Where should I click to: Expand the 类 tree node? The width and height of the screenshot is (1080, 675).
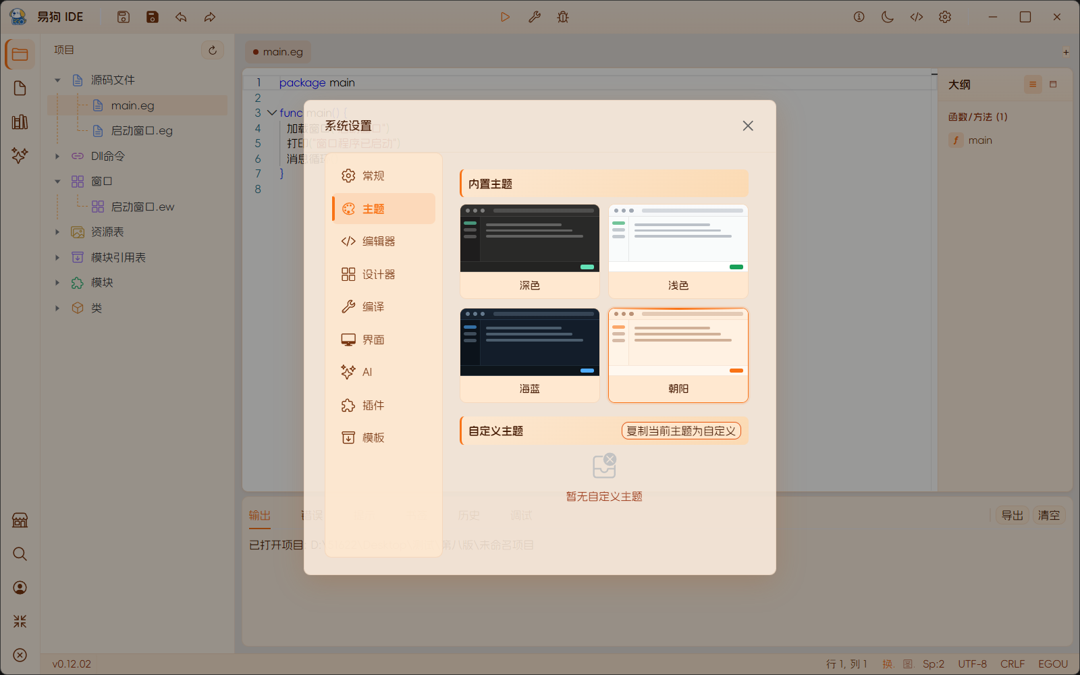point(57,308)
